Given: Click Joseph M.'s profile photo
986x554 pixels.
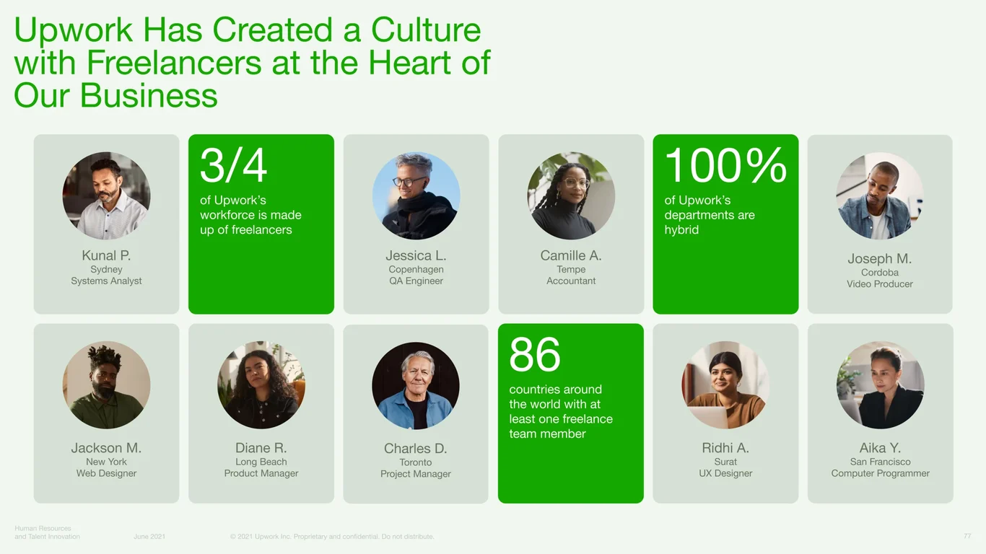Looking at the screenshot, I should tap(880, 195).
